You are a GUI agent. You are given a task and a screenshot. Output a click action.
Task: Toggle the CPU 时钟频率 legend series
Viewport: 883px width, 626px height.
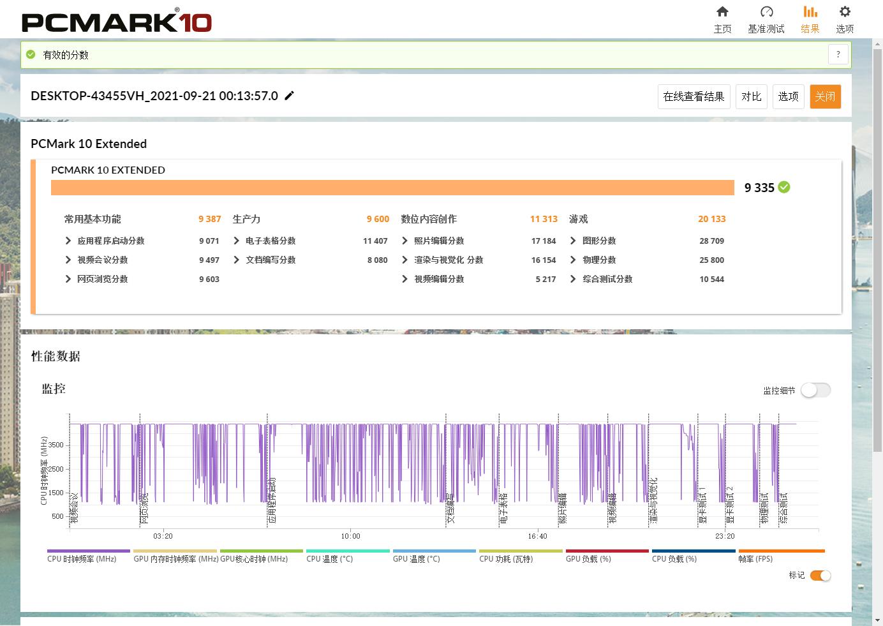82,558
